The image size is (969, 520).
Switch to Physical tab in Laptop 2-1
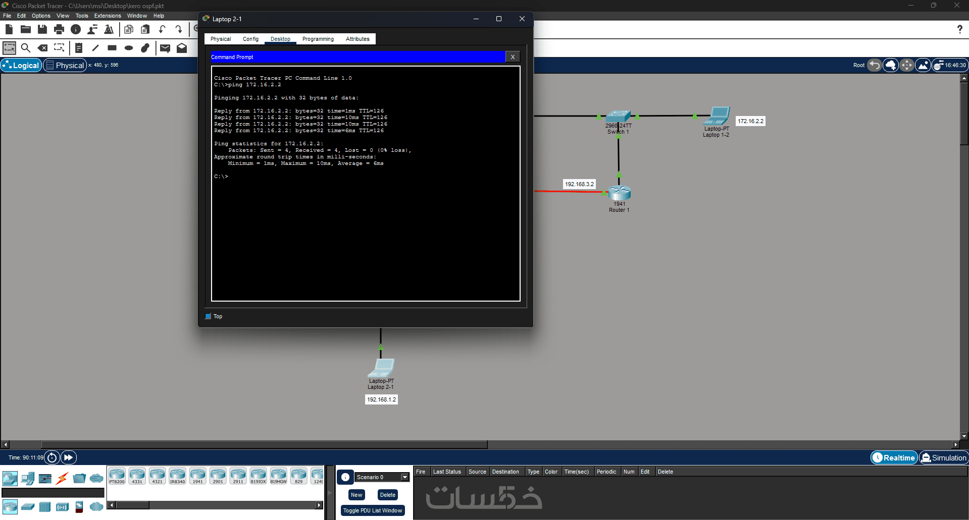(x=221, y=39)
